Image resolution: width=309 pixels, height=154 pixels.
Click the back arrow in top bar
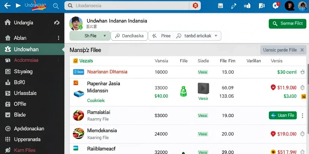7,5
